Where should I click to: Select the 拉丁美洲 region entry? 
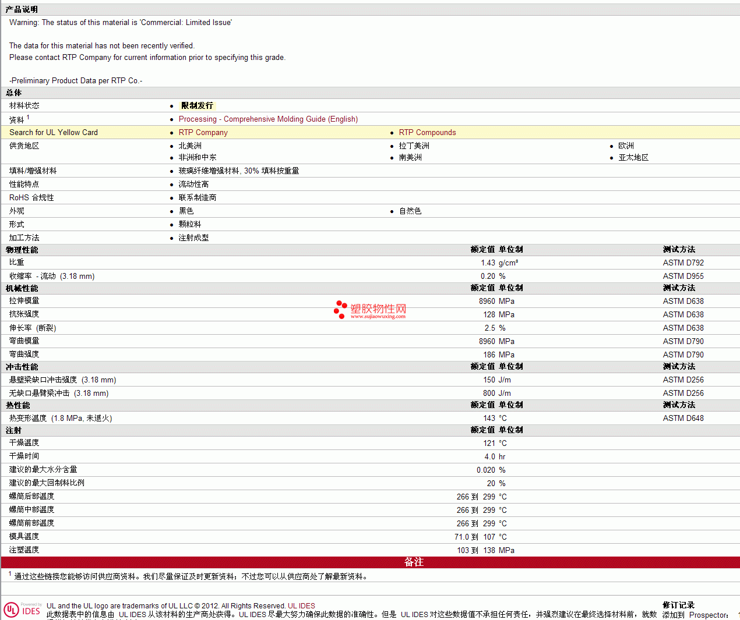(414, 146)
